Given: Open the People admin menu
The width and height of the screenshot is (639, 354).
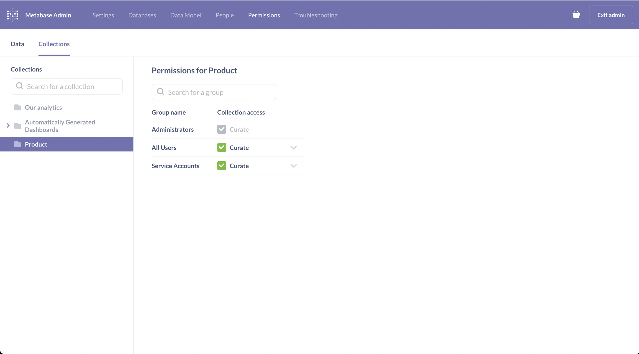Looking at the screenshot, I should coord(225,15).
